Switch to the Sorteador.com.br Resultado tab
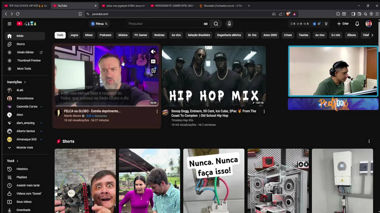Screen dimensions: 380x213 point(221,6)
